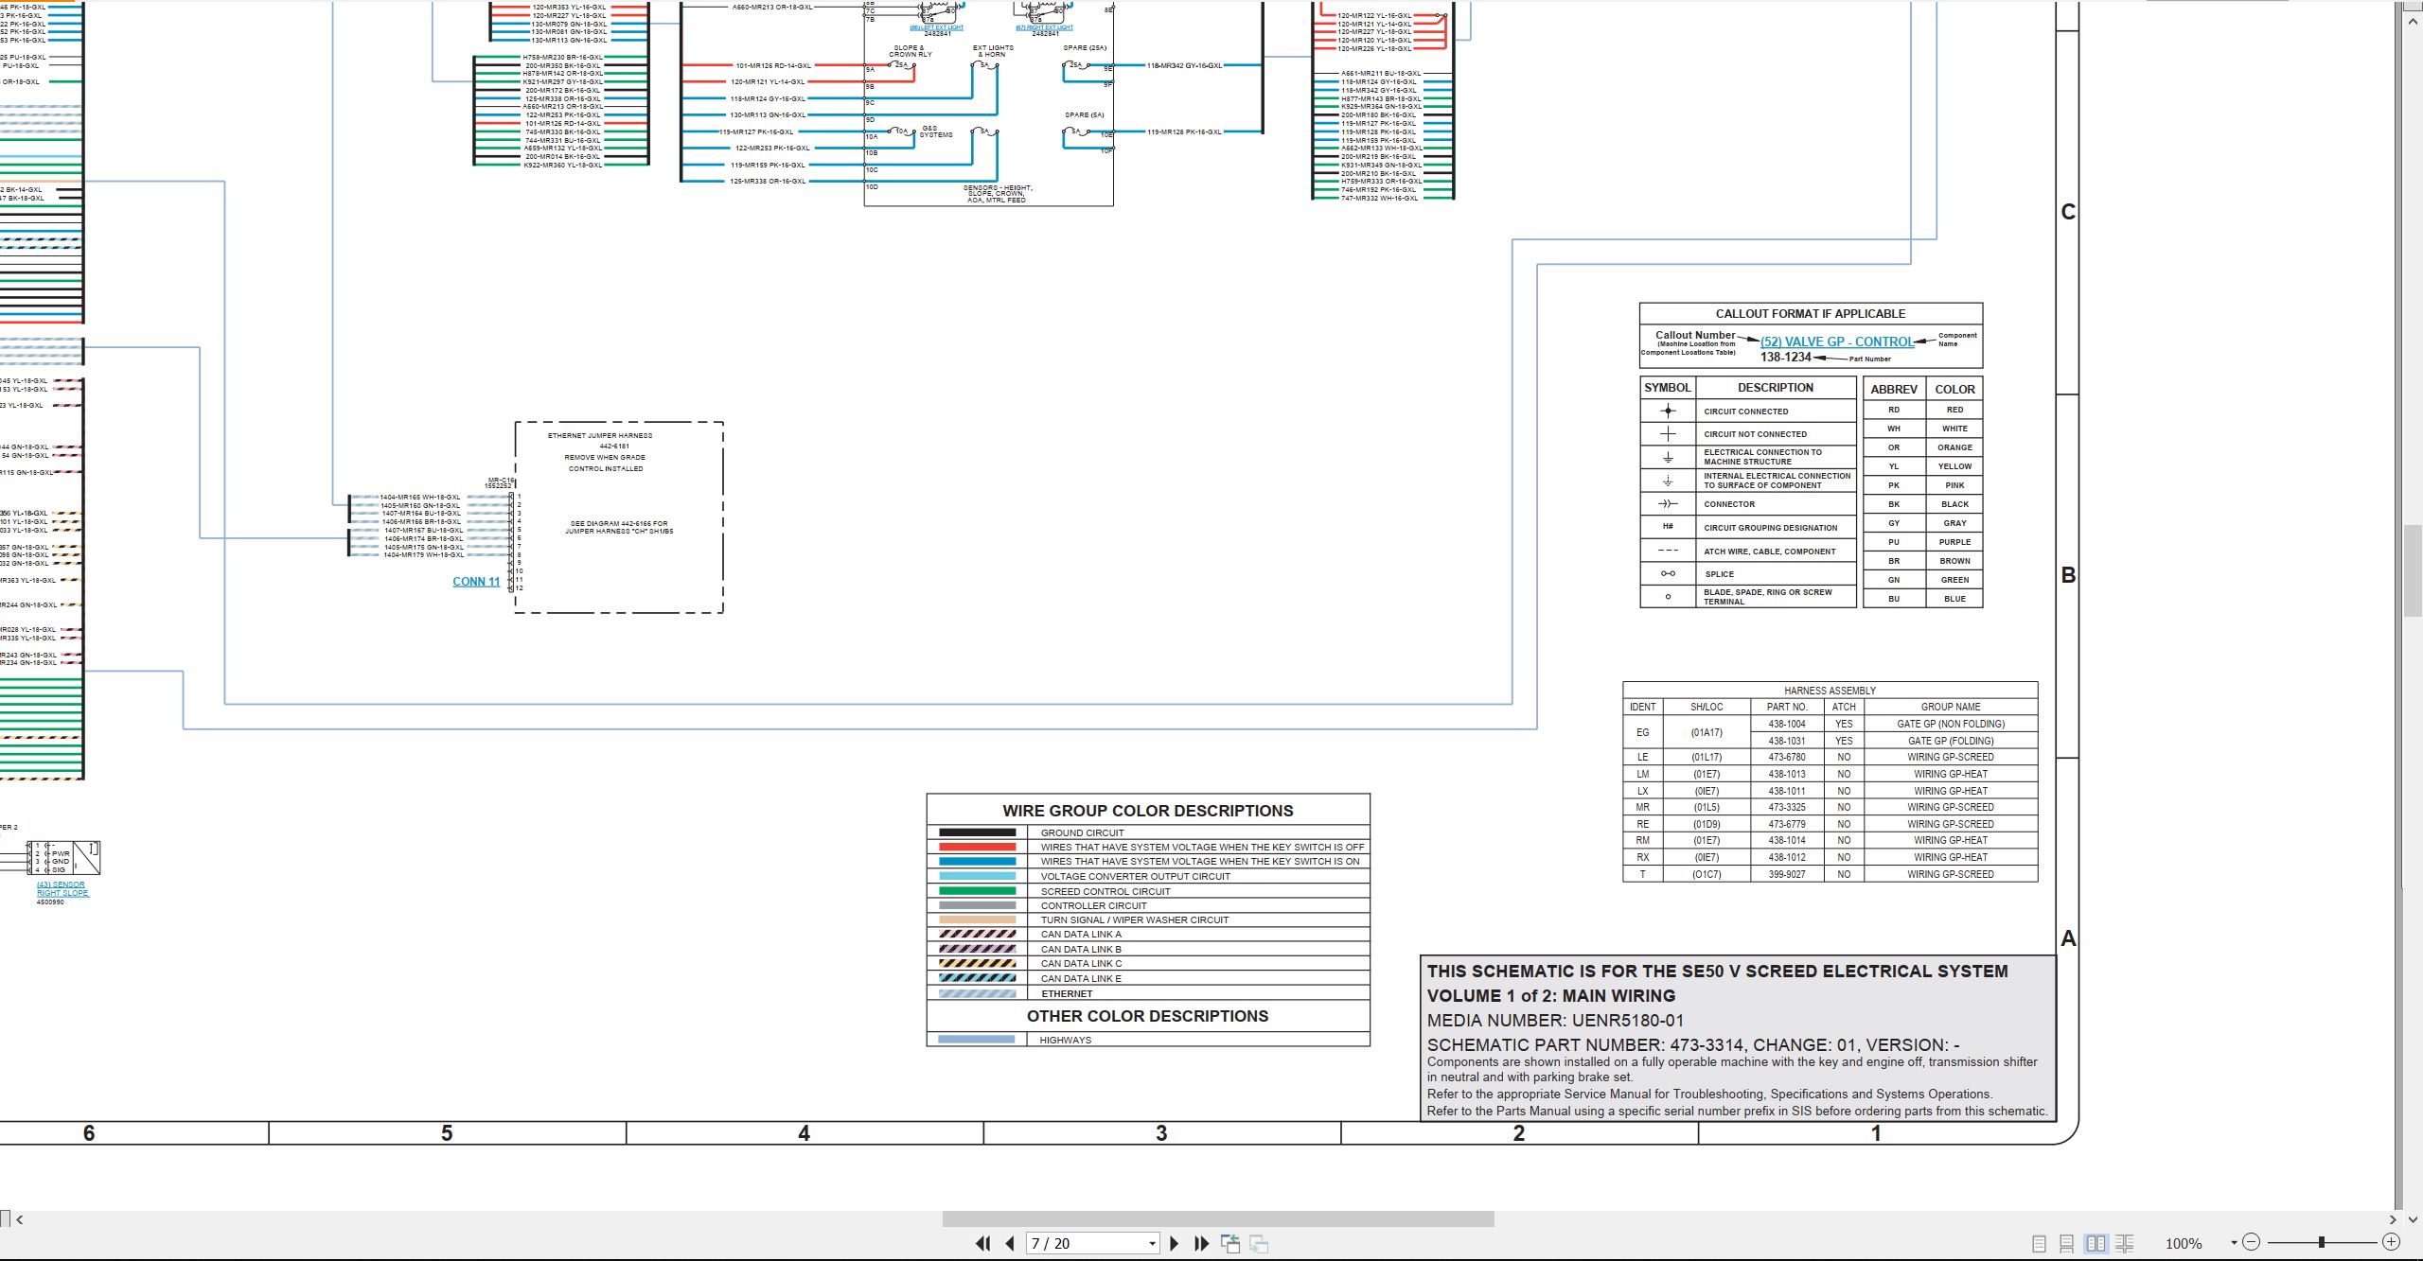Jump to the last page
The width and height of the screenshot is (2423, 1261).
point(1201,1243)
